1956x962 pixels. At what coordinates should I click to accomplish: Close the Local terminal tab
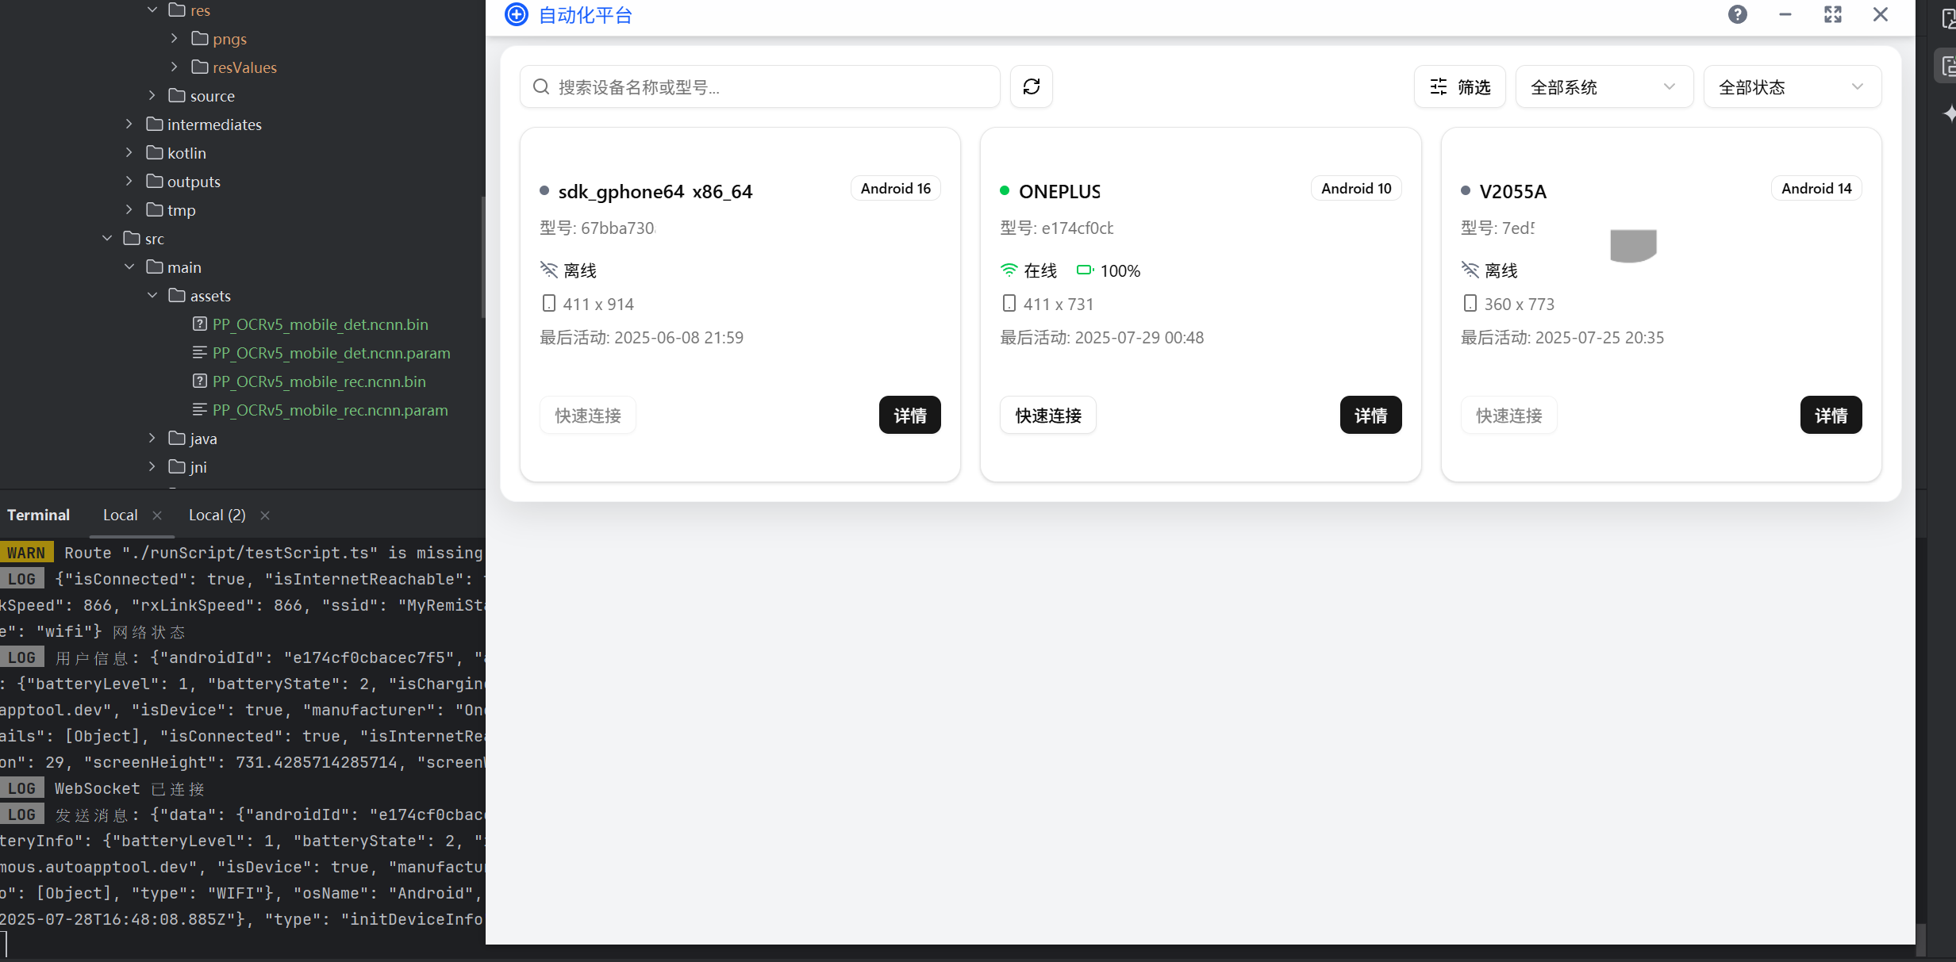click(157, 515)
